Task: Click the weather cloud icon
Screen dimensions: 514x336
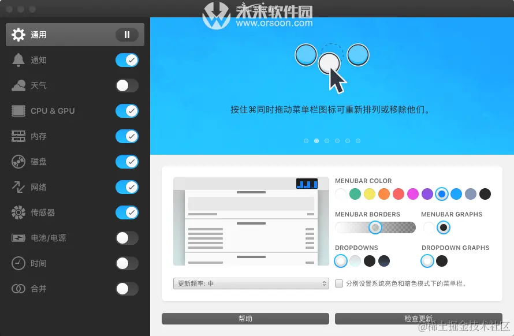Action: coord(18,85)
